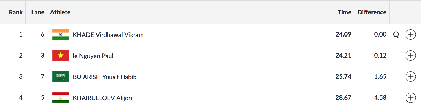Sort by the Time column header
This screenshot has height=109, width=421.
tap(344, 12)
